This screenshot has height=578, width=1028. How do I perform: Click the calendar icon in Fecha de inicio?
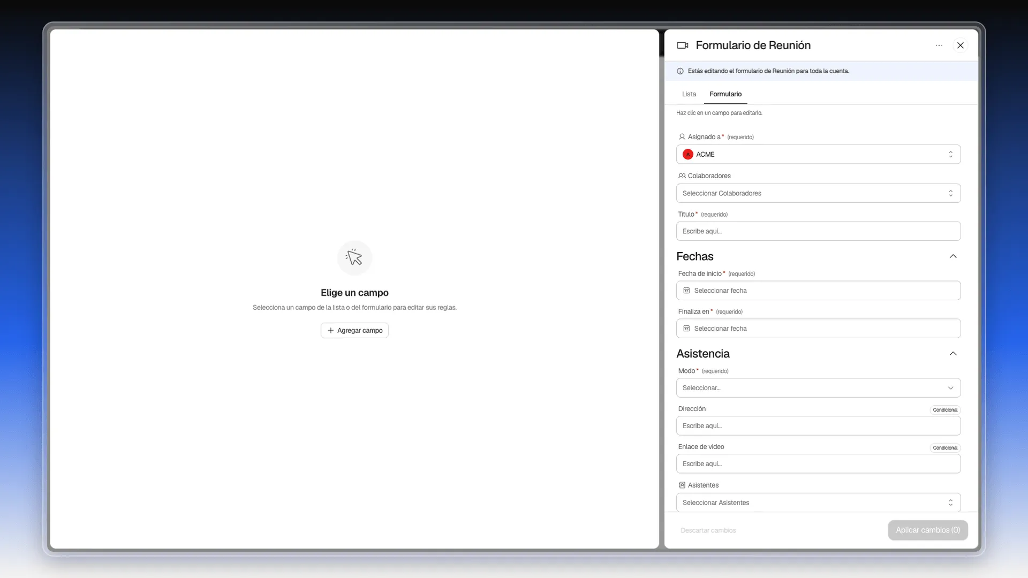[686, 291]
